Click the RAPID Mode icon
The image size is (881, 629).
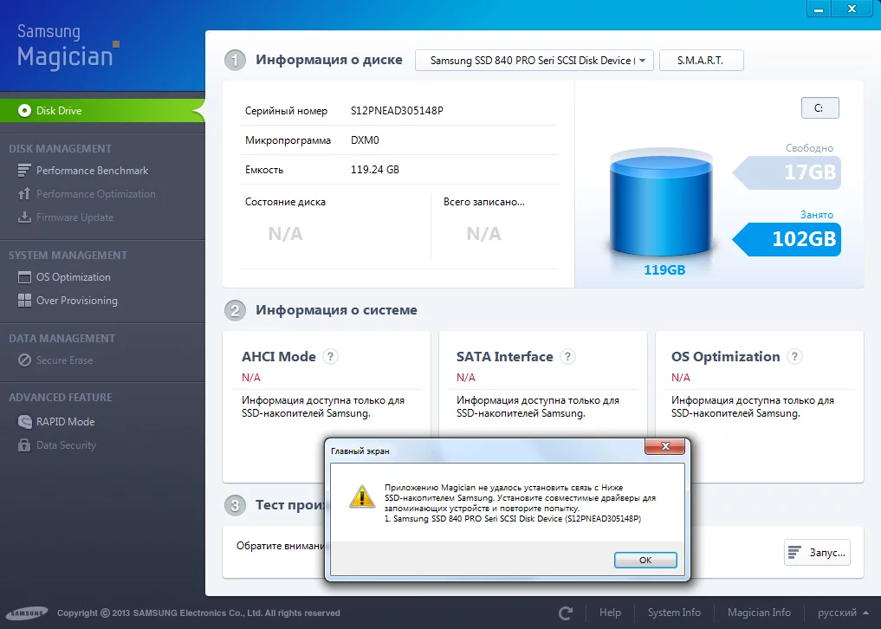click(24, 422)
